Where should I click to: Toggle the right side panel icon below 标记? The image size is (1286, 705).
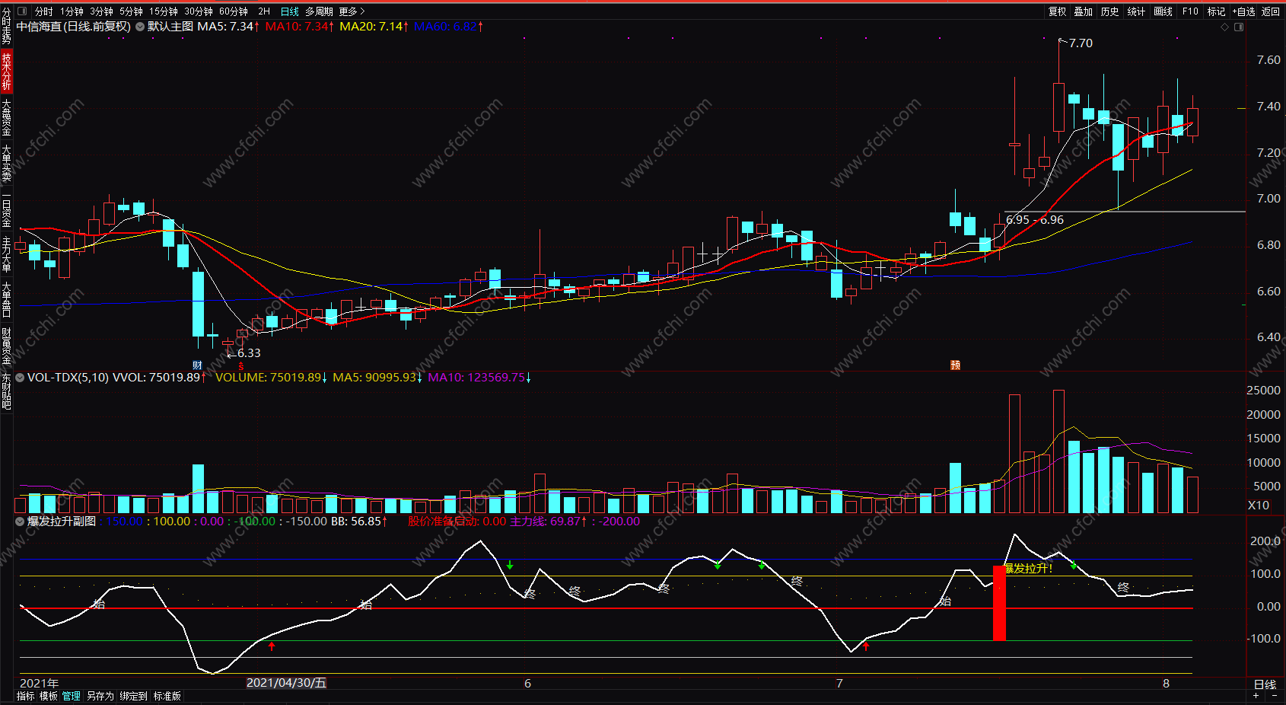pos(1239,27)
